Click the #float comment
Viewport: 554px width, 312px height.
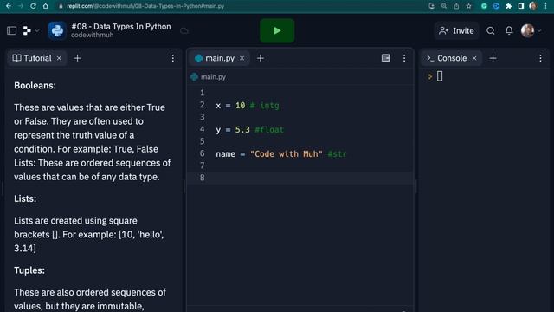269,130
